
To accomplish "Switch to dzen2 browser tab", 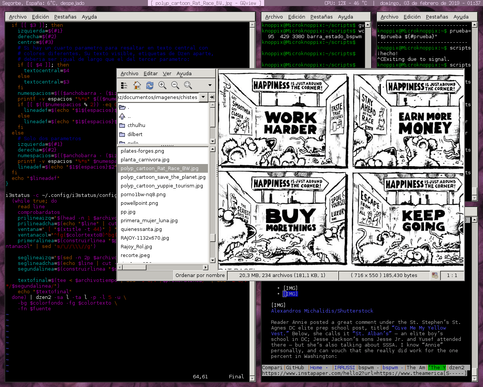I will tap(457, 367).
